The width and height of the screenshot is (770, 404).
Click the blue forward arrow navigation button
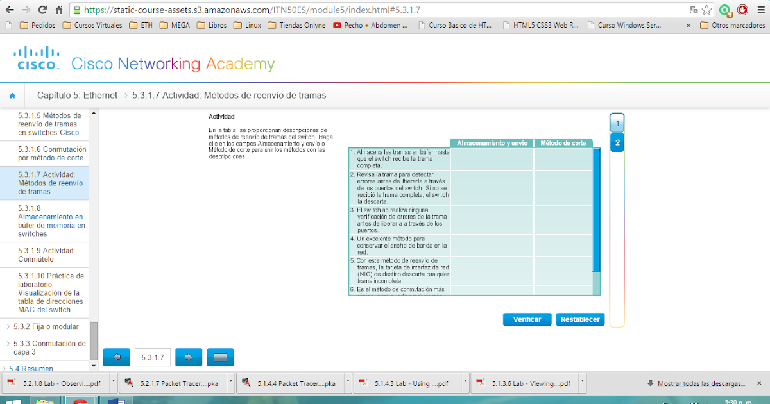pyautogui.click(x=188, y=357)
